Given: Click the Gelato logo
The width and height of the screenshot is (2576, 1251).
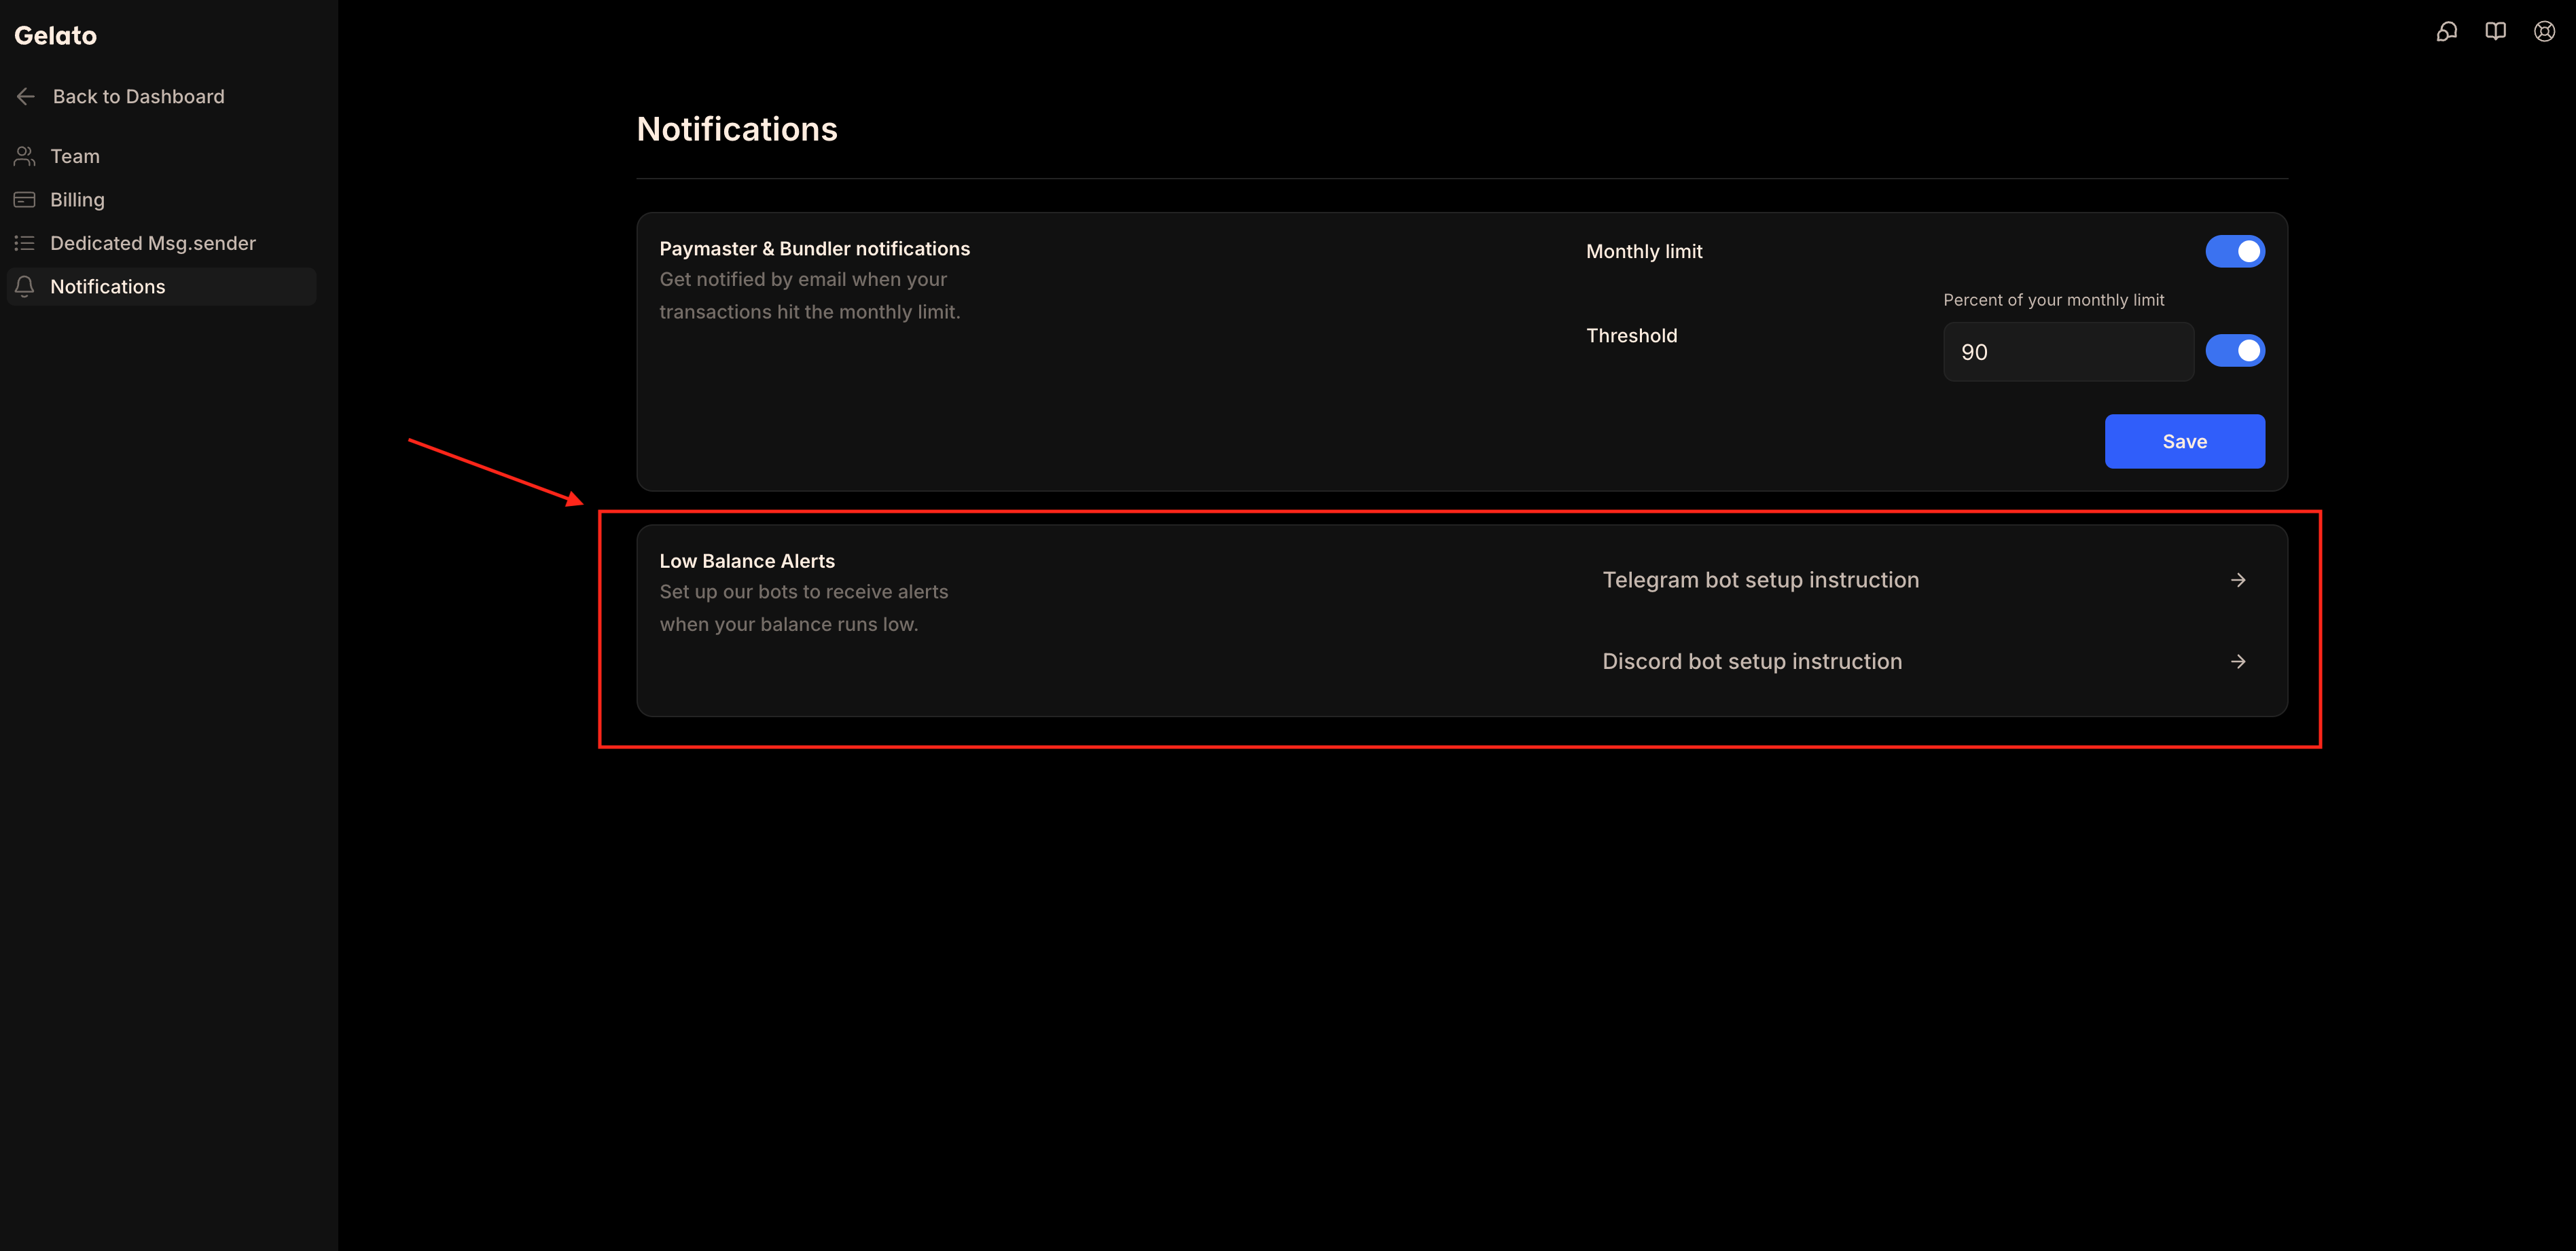Looking at the screenshot, I should [x=56, y=36].
